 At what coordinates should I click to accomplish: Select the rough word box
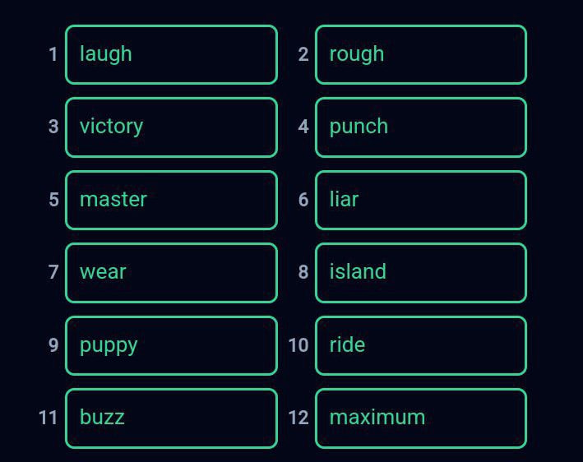pos(420,54)
